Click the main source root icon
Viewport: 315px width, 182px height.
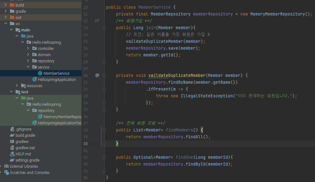pyautogui.click(x=18, y=30)
